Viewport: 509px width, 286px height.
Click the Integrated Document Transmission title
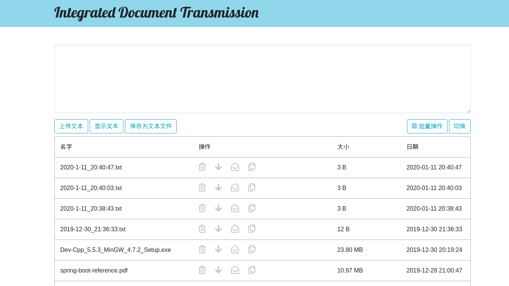pos(156,13)
